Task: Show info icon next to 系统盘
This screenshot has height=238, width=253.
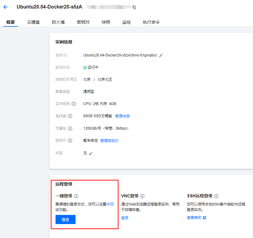Action: tap(70, 116)
